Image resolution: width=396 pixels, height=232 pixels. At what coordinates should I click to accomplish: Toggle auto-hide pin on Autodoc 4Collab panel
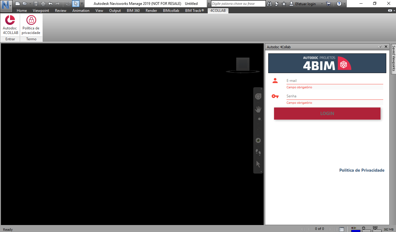(380, 47)
